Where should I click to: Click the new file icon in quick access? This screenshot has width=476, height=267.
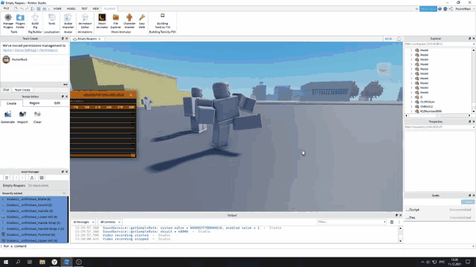(16, 9)
